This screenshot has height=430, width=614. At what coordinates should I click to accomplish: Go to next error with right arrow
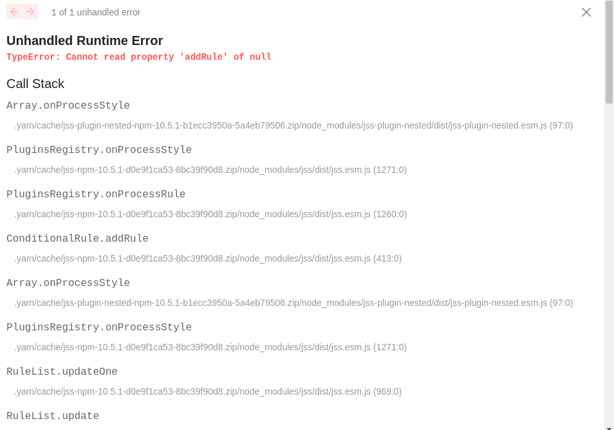pyautogui.click(x=30, y=12)
